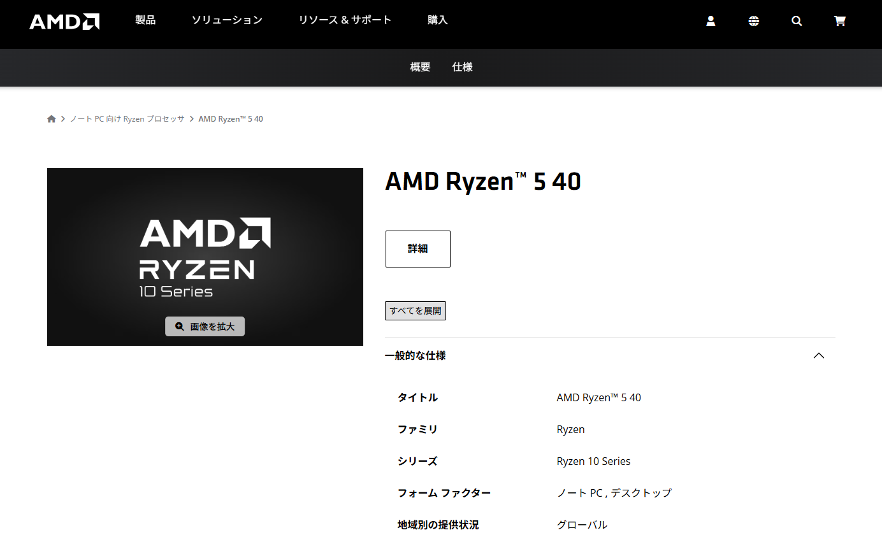Click the 詳細 button

418,249
